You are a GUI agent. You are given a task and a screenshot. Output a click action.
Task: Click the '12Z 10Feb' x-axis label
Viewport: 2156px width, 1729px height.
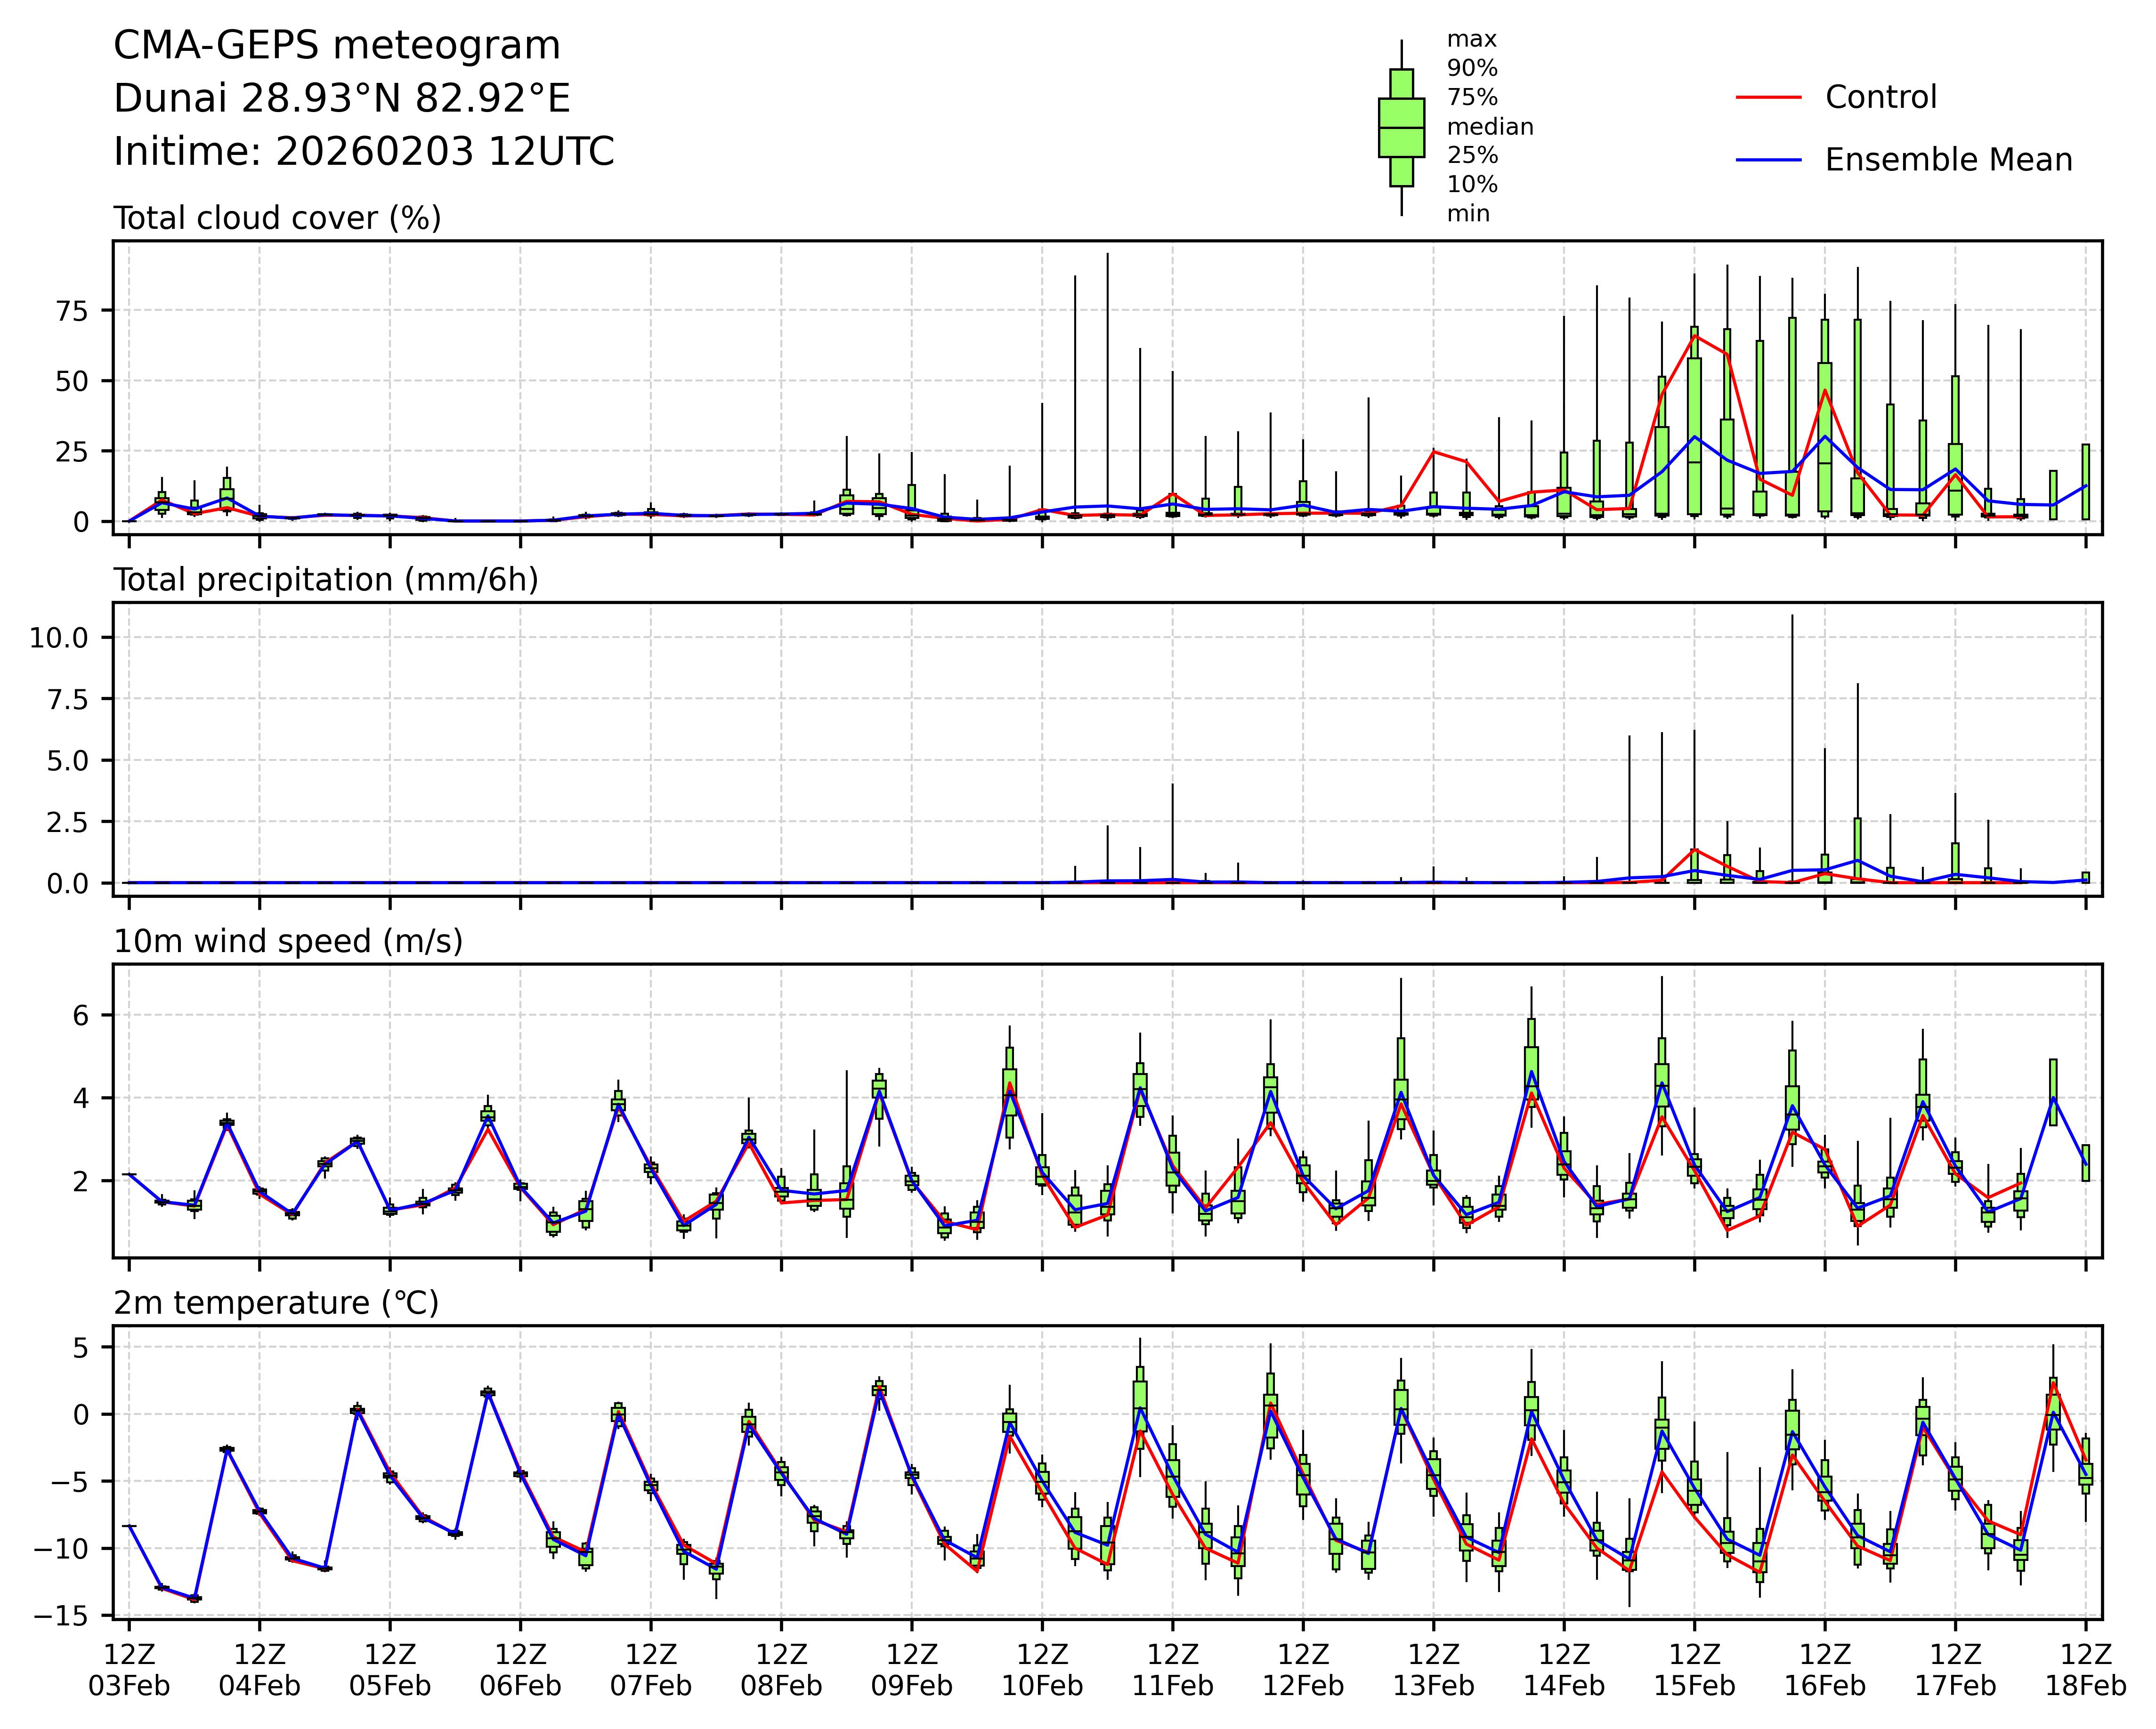point(1042,1670)
